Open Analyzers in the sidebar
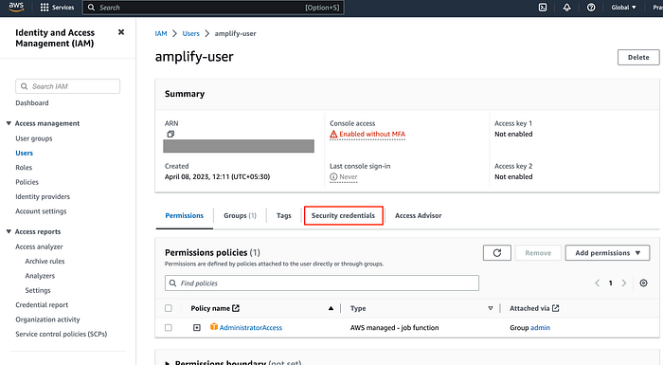This screenshot has width=663, height=365. point(40,276)
